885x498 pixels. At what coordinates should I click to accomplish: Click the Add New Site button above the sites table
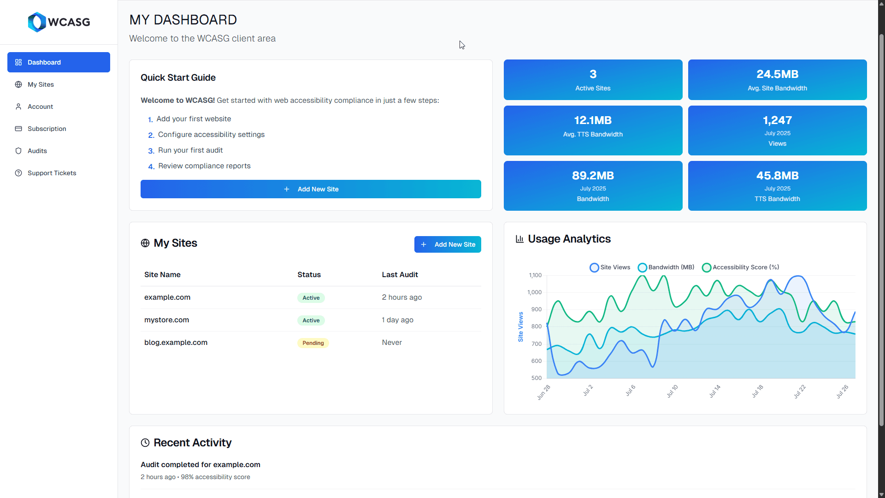click(x=448, y=244)
